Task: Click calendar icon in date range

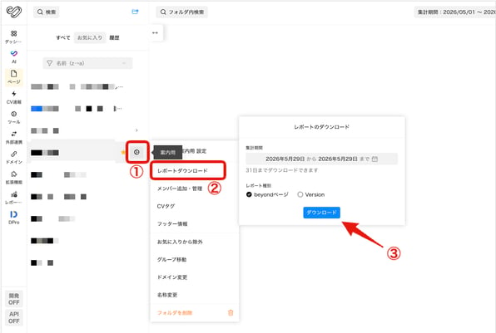Action: [374, 159]
